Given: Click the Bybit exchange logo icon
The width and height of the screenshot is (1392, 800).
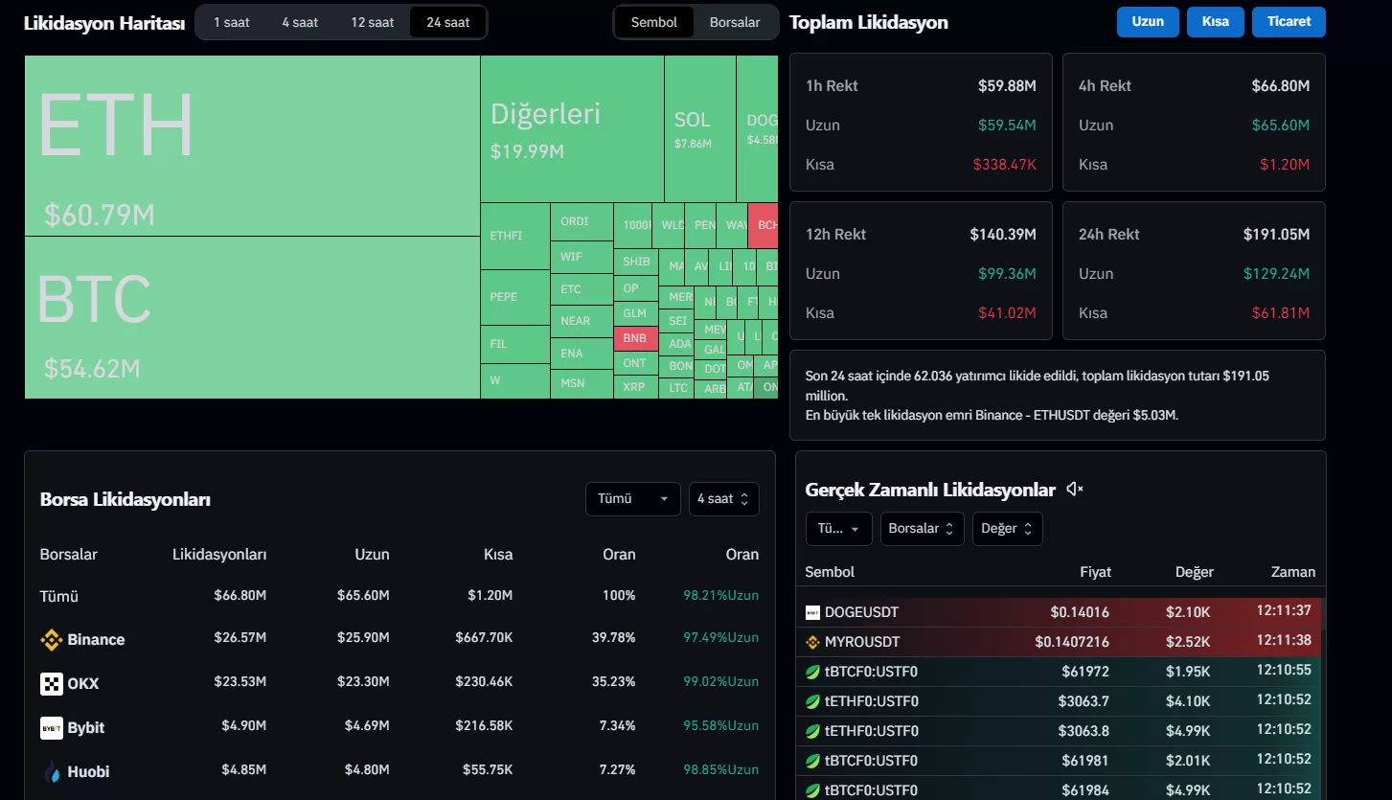Looking at the screenshot, I should click(x=52, y=728).
